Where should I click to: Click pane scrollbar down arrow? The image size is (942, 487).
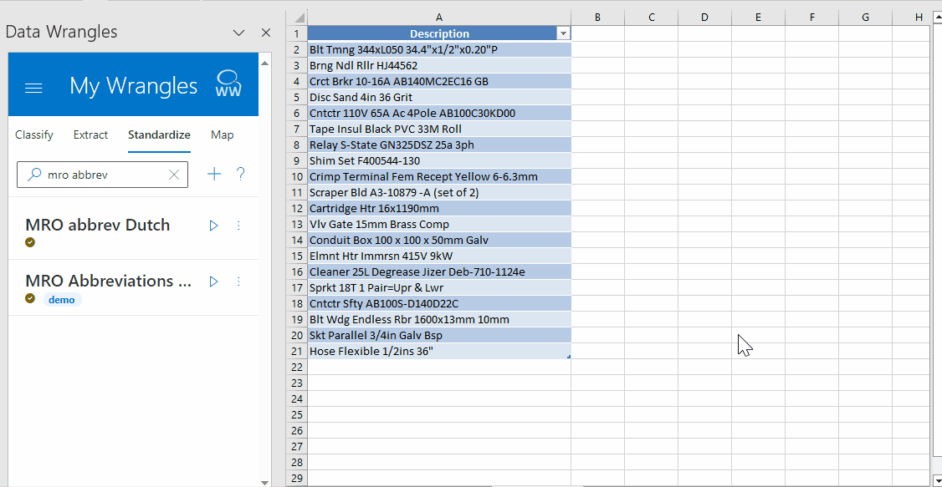(264, 482)
